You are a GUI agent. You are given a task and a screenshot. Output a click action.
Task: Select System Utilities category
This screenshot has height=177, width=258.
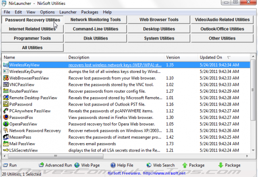(x=159, y=38)
